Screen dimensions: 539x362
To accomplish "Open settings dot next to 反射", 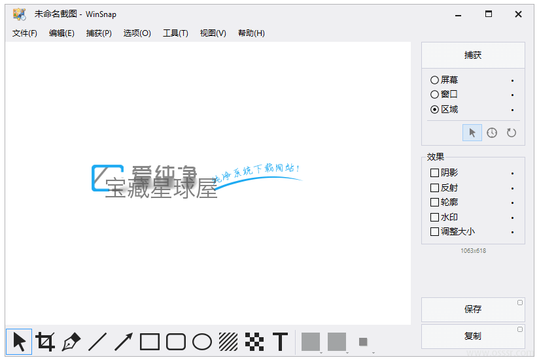I will tap(513, 188).
